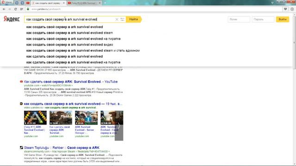Play the second video thumbnail 'Как сделать свой сервер ARK'
Viewport: 296px width, 166px height.
(61, 118)
